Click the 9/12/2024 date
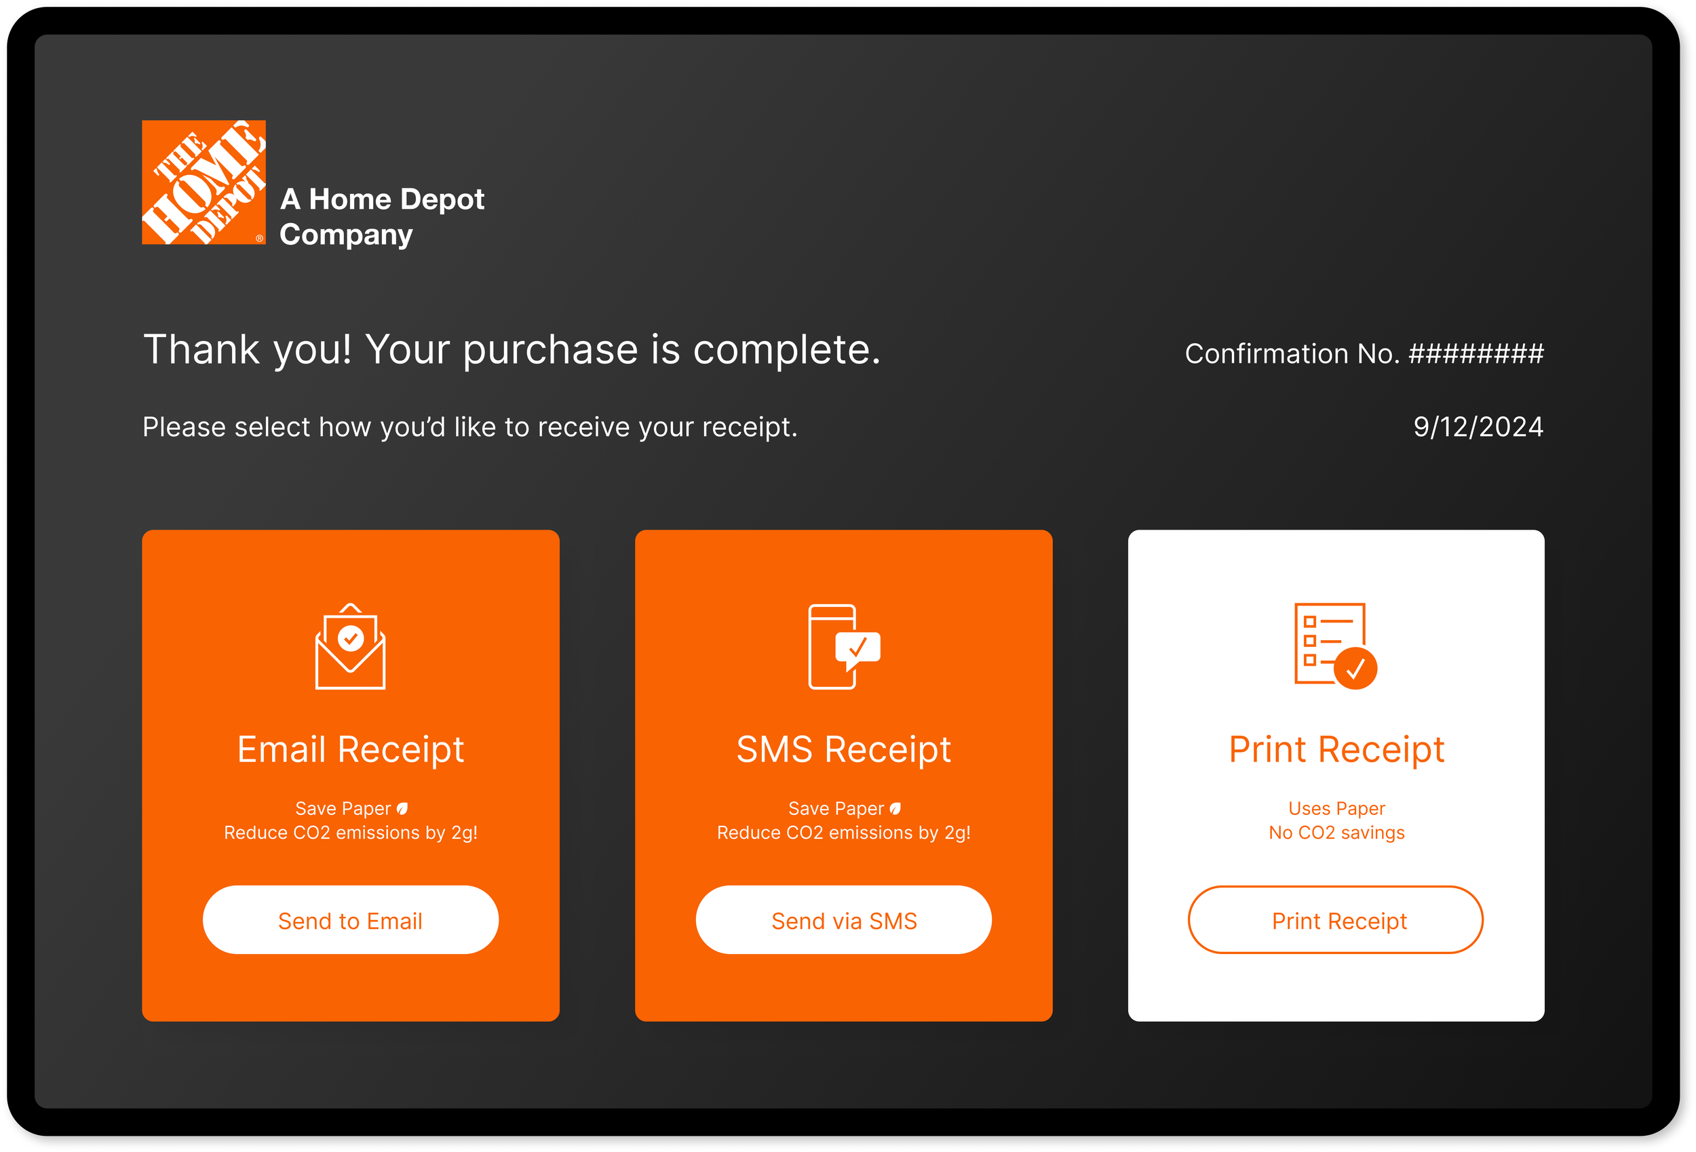Viewport: 1696px width, 1152px height. click(x=1478, y=426)
